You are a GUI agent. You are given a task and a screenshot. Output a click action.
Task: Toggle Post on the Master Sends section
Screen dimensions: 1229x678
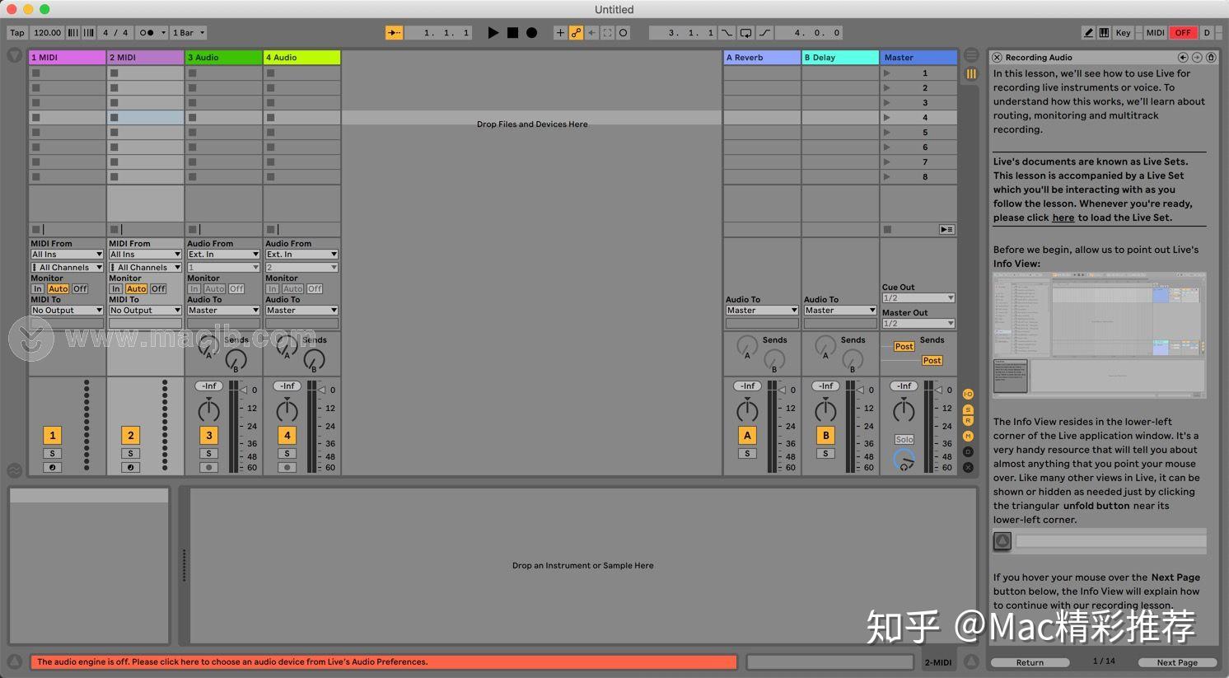pyautogui.click(x=904, y=346)
